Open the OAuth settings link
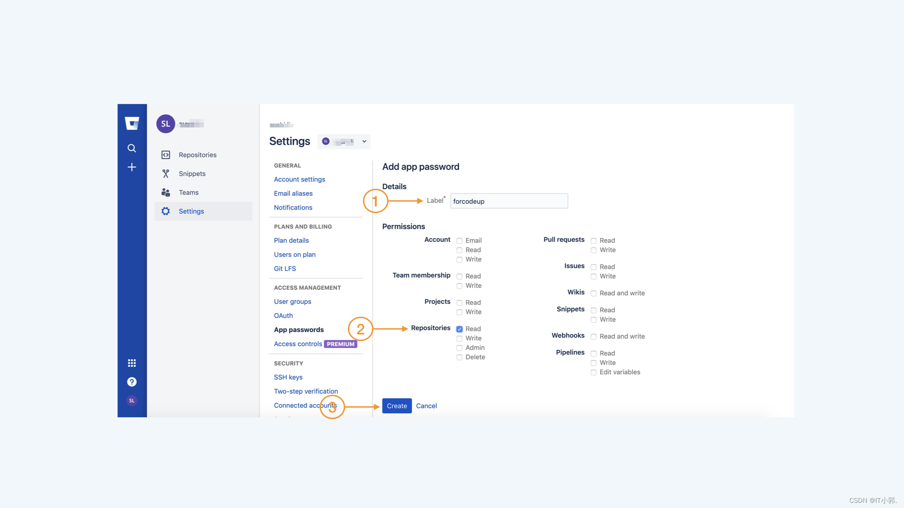The width and height of the screenshot is (904, 508). click(x=283, y=316)
